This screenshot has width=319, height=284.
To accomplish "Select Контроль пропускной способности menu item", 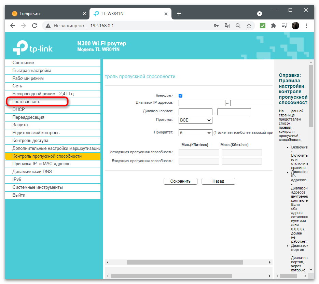I will [x=53, y=156].
